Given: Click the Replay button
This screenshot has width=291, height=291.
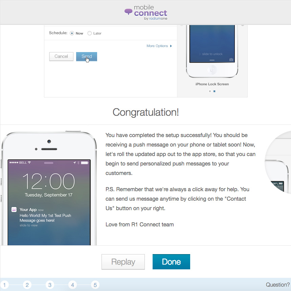Looking at the screenshot, I should (x=123, y=262).
